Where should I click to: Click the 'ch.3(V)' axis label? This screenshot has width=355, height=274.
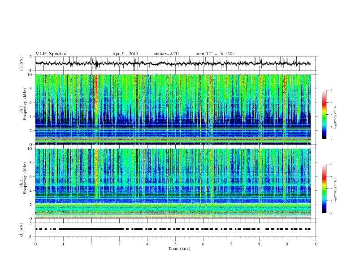pyautogui.click(x=22, y=230)
